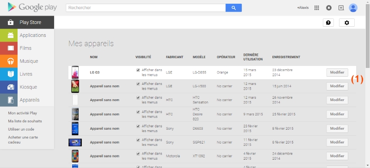Screen dimensions: 370x168
Task: Select the Appareils section
Action: click(27, 100)
